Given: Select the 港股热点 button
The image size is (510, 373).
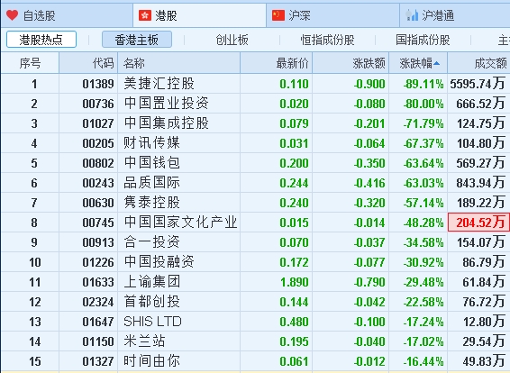Looking at the screenshot, I should click(41, 40).
